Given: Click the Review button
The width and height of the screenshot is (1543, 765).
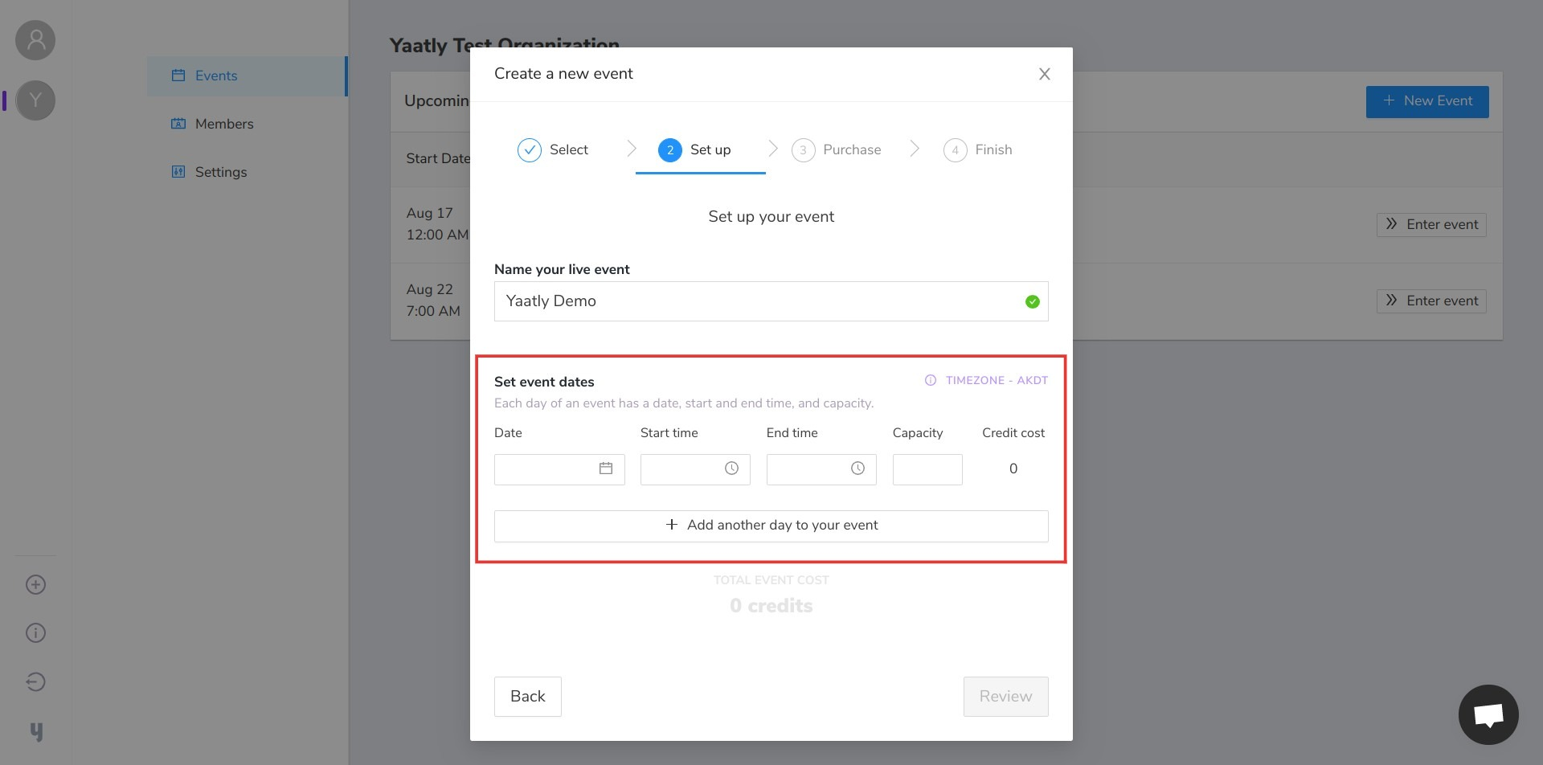Looking at the screenshot, I should 1005,697.
